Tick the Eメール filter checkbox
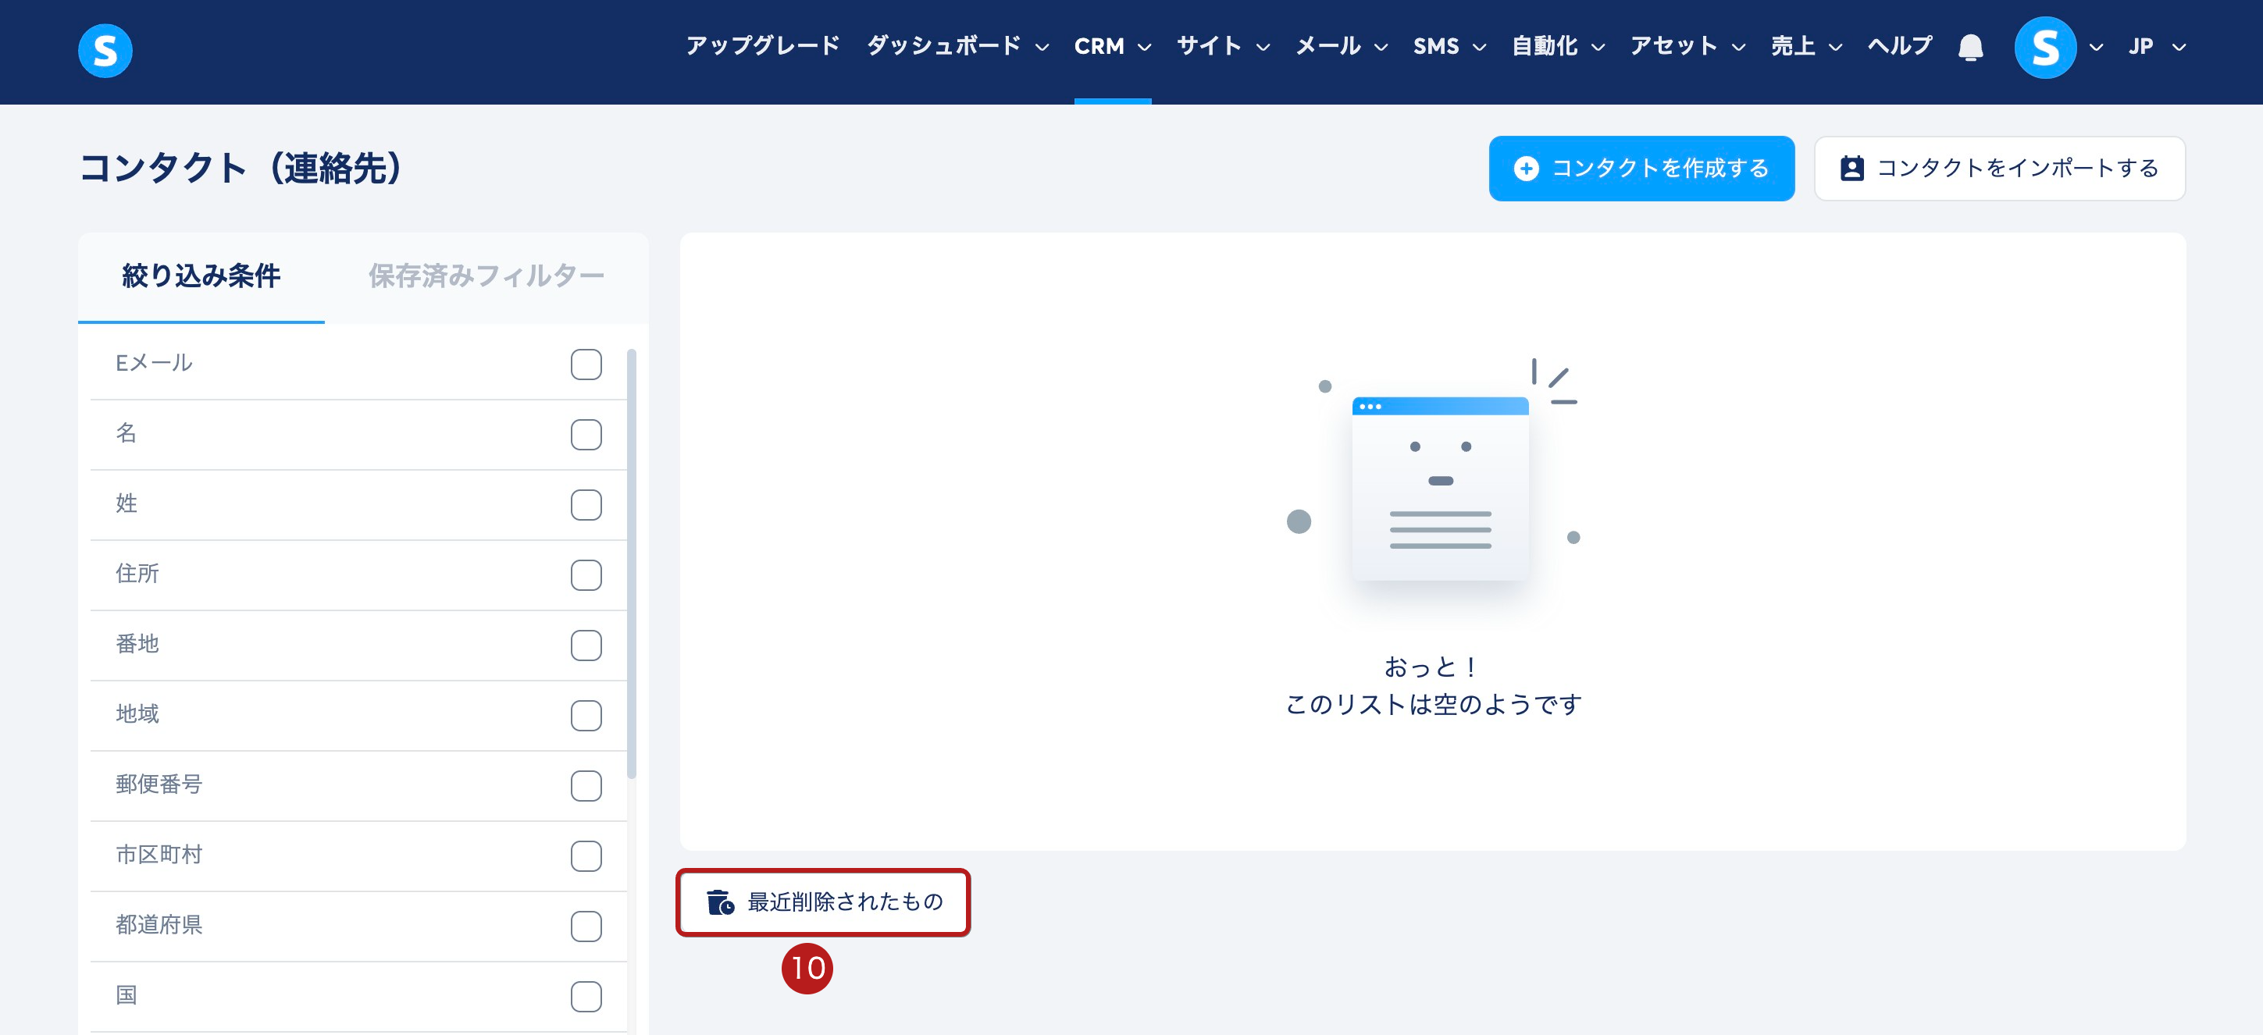The height and width of the screenshot is (1035, 2263). pyautogui.click(x=586, y=365)
